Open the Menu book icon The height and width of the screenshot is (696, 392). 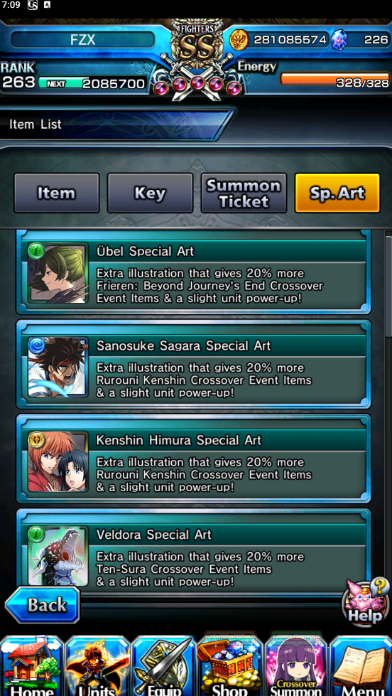[x=361, y=666]
